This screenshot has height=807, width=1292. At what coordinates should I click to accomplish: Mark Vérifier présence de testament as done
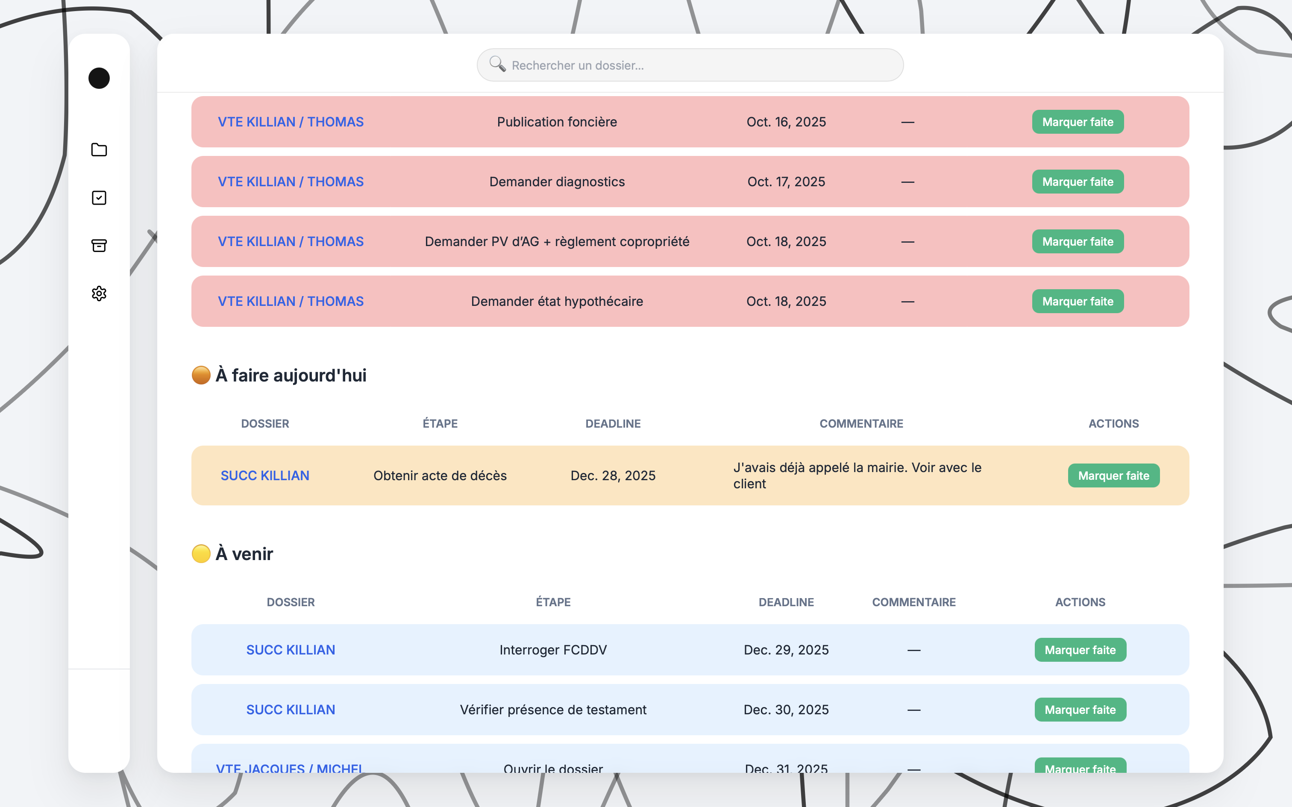1080,709
